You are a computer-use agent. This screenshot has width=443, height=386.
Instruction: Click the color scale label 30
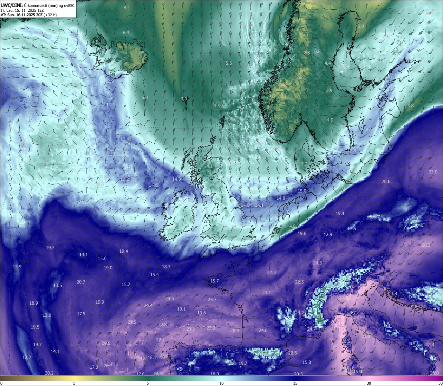click(x=369, y=383)
